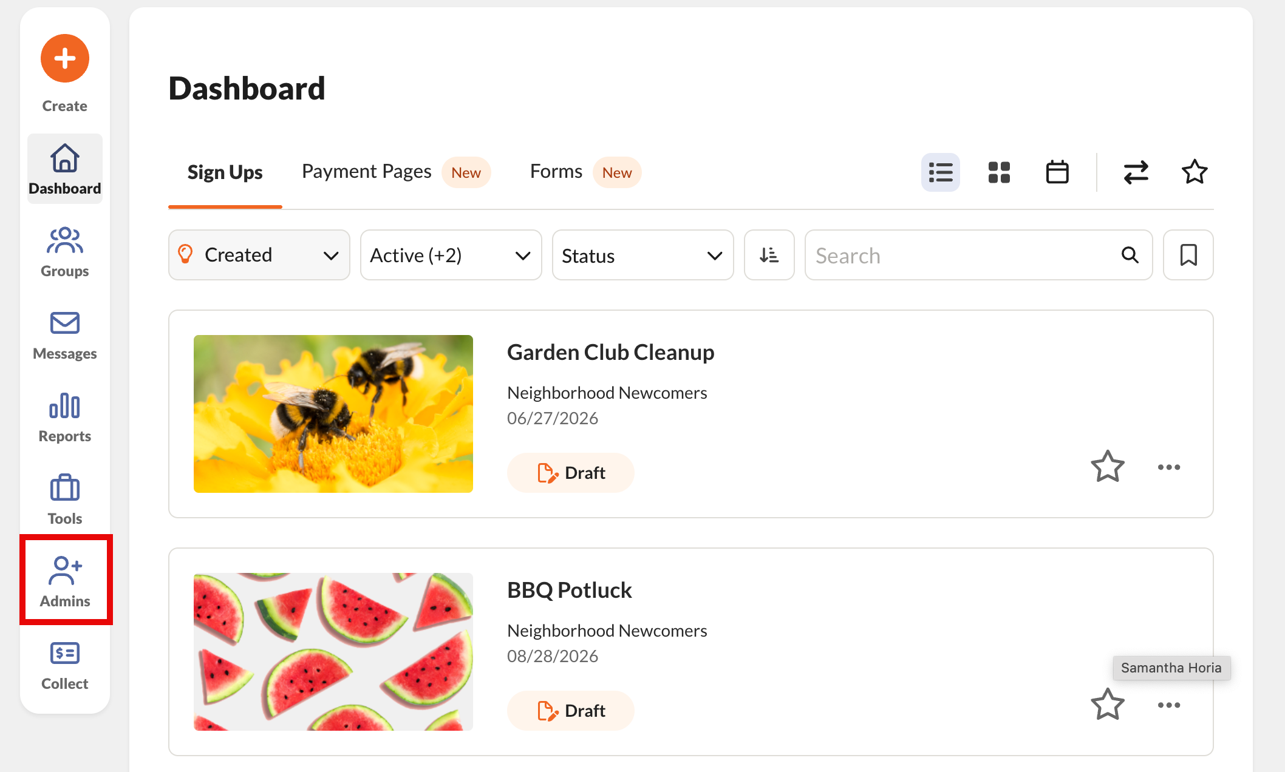The height and width of the screenshot is (772, 1285).
Task: Expand the Created filter dropdown
Action: (259, 255)
